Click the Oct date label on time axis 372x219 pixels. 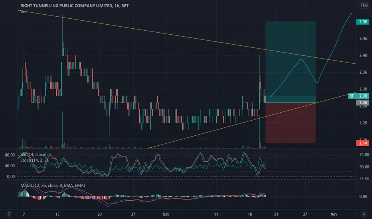point(166,214)
